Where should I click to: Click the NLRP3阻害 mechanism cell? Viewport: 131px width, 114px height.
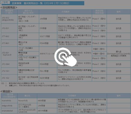pos(48,78)
